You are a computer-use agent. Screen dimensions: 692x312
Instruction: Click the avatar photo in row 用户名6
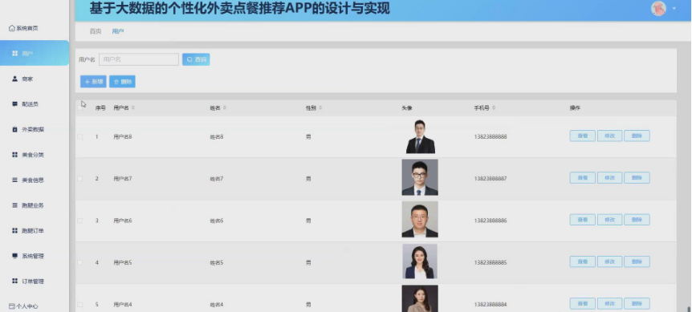click(420, 220)
